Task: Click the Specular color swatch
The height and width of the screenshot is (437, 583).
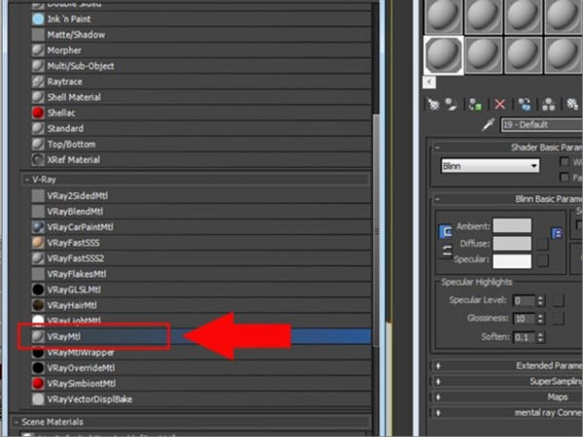Action: (511, 261)
